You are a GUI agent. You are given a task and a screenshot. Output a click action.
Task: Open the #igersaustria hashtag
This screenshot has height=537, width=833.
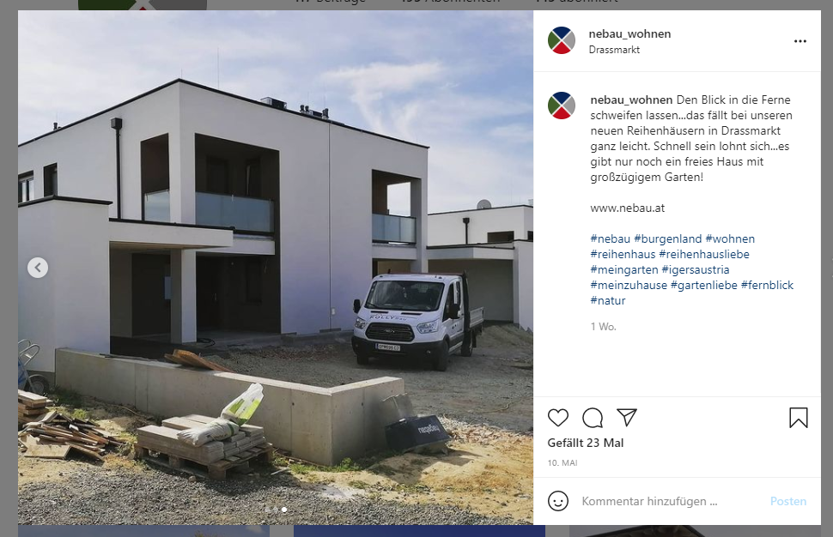pos(696,269)
